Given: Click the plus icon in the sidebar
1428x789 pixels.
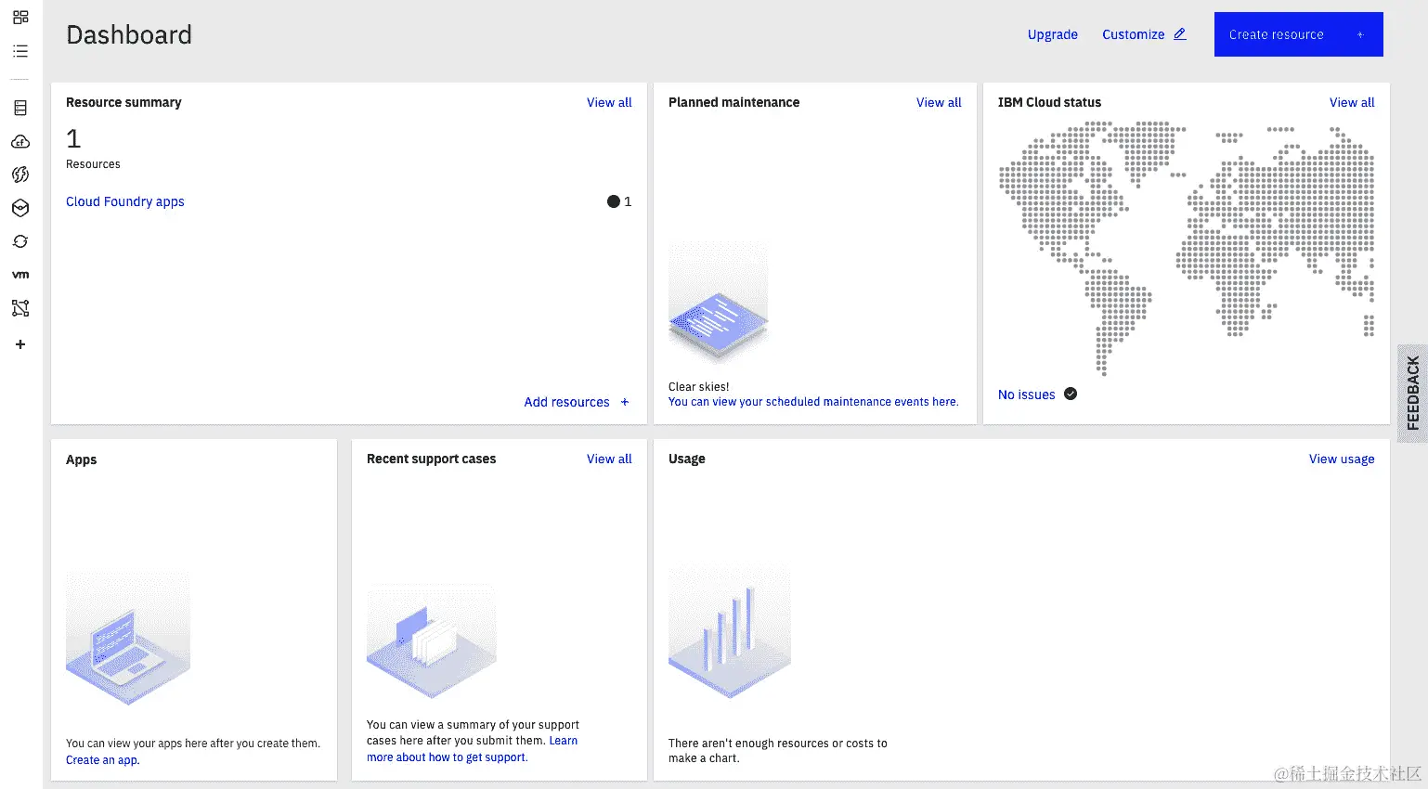Looking at the screenshot, I should coord(20,344).
